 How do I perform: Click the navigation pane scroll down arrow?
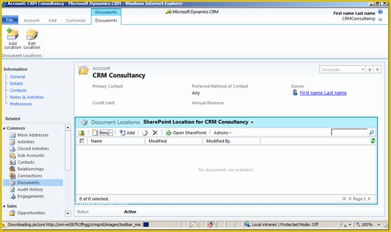pyautogui.click(x=68, y=214)
